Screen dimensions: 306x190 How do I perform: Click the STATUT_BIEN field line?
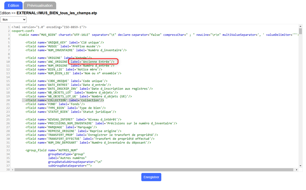click(71, 112)
